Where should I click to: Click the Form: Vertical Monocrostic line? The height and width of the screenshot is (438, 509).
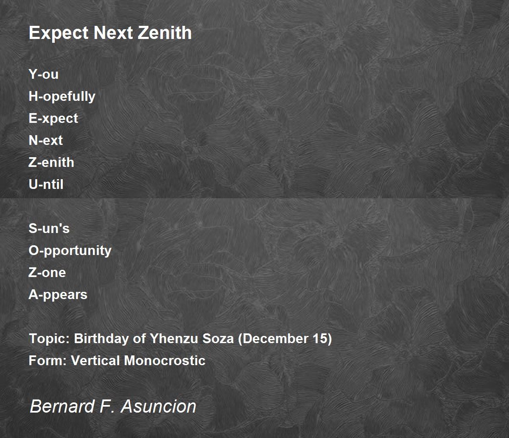click(117, 360)
